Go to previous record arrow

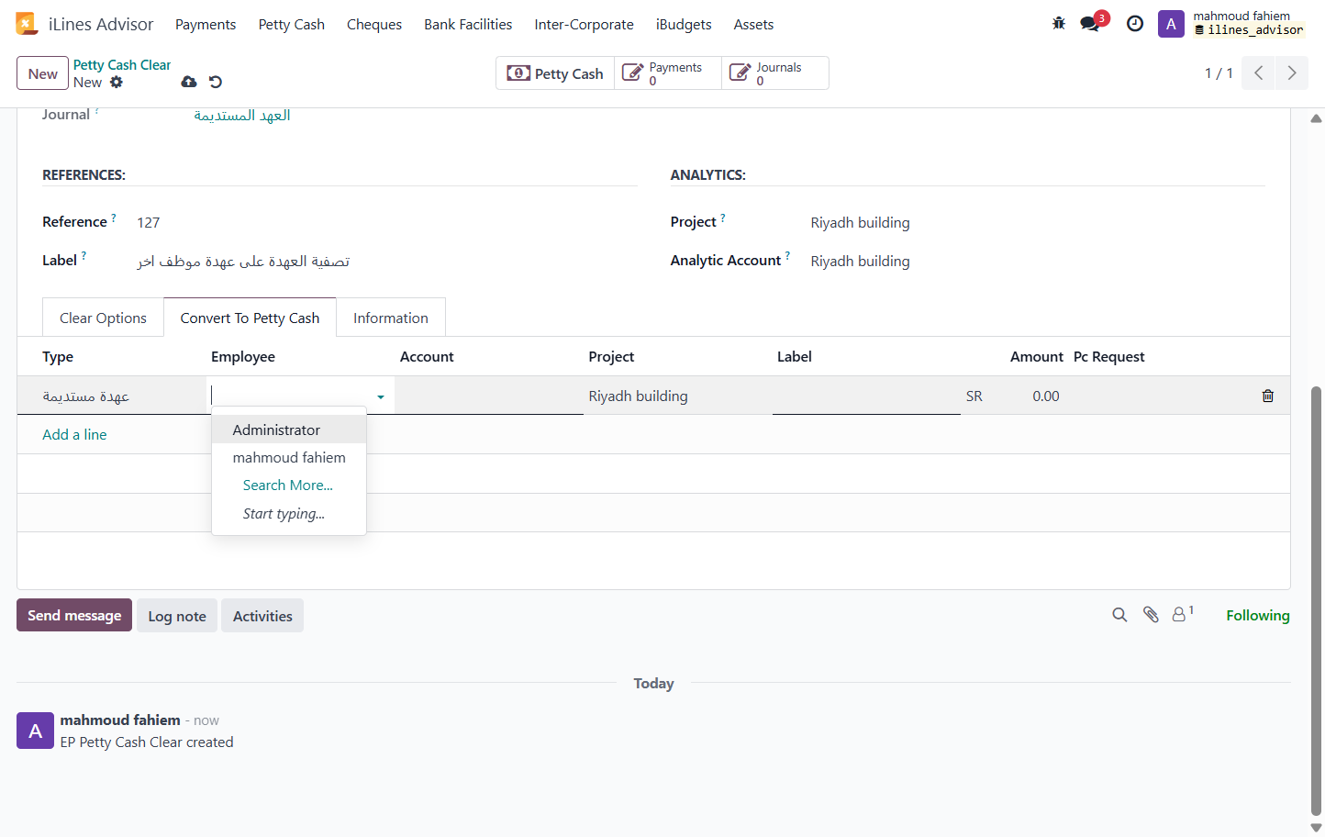coord(1259,73)
